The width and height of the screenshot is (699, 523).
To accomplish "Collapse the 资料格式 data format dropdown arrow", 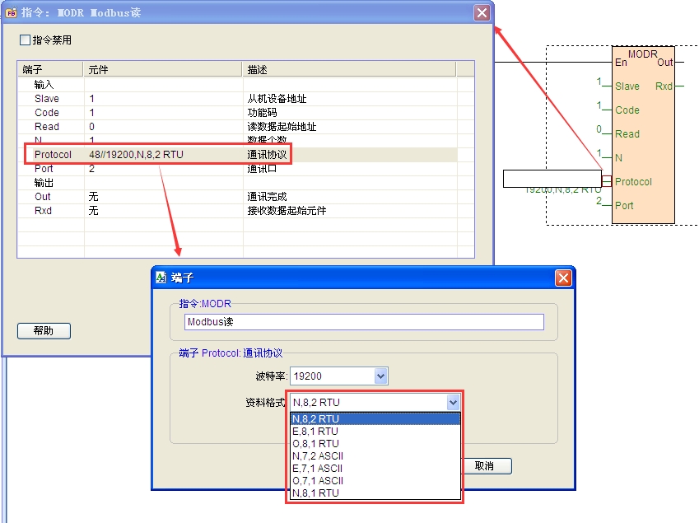I will tap(453, 403).
